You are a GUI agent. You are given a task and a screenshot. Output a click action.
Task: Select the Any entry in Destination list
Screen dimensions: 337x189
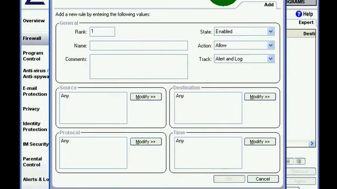[180, 96]
